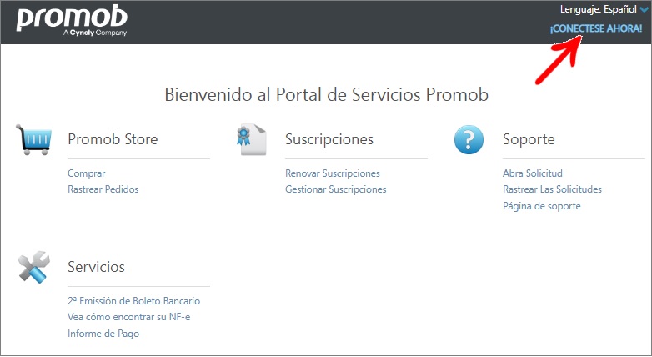Image resolution: width=652 pixels, height=357 pixels.
Task: Go to Rastrear Pedidos
Action: click(103, 189)
